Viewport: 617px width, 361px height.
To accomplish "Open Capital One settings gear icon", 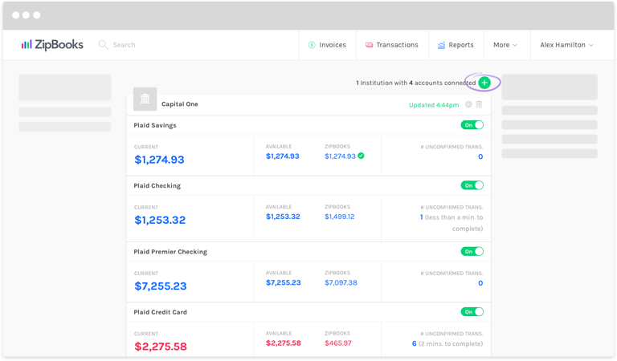I will click(468, 104).
